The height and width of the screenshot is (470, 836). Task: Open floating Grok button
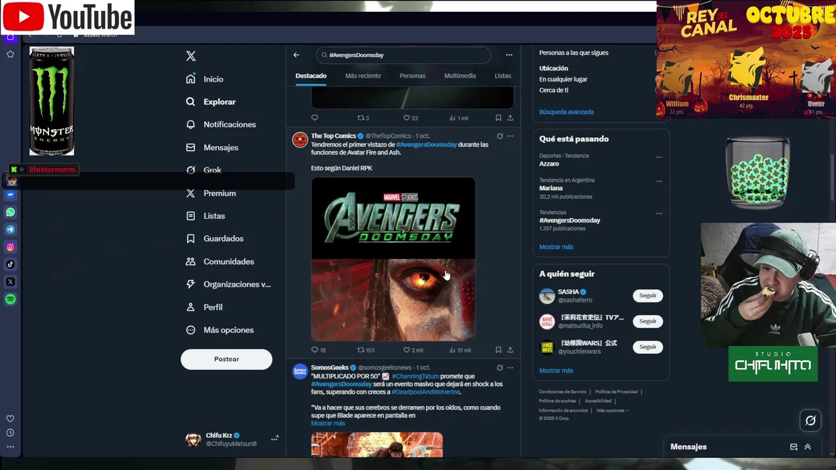[811, 420]
